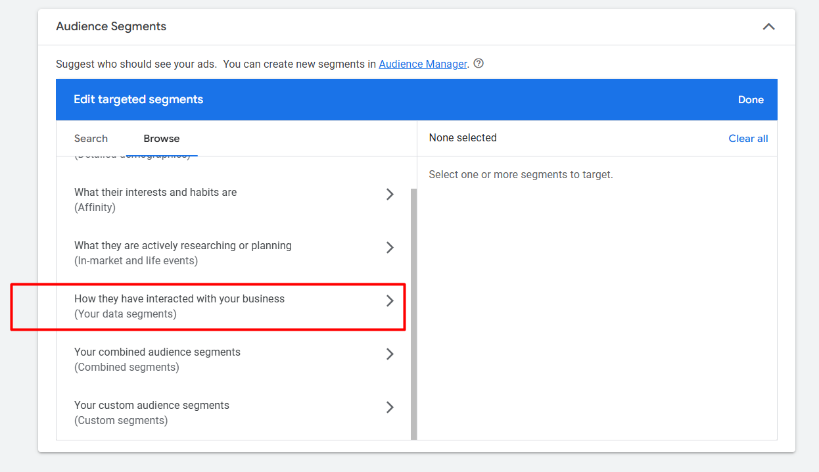Click the partially hidden Detailed demographics row
Viewport: 819px width, 472px height.
pos(131,157)
